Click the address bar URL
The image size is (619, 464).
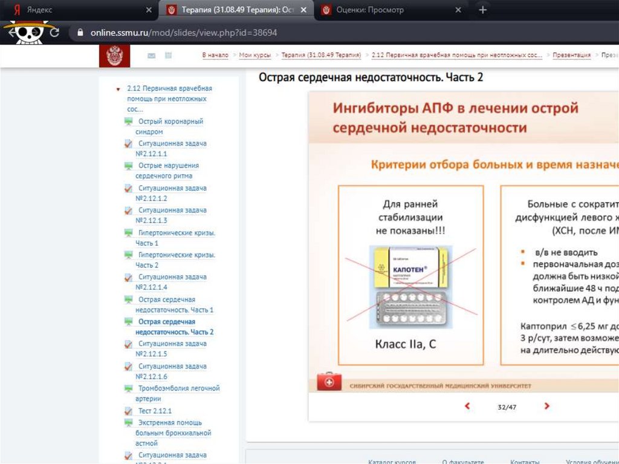184,33
